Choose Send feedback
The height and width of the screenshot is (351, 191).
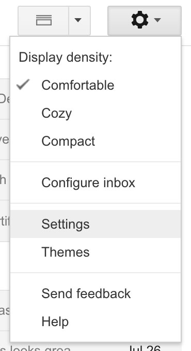pyautogui.click(x=95, y=293)
